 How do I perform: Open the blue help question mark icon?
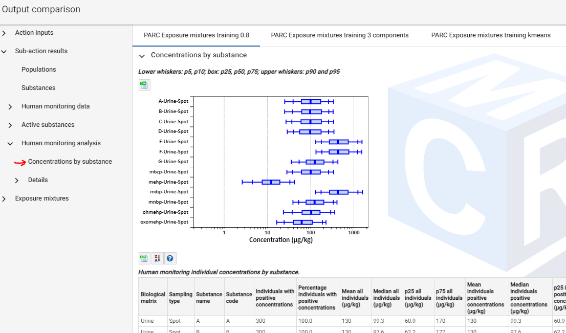tap(170, 258)
